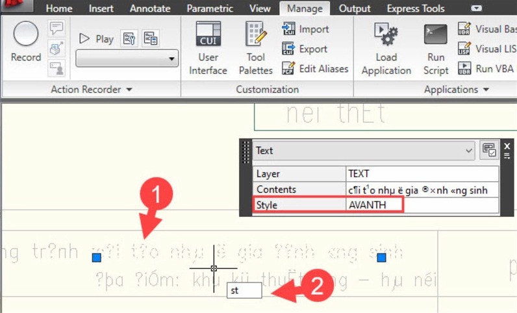
Task: Click Run Script icon
Action: [436, 34]
